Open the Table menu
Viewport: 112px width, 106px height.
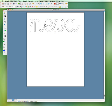(46, 1)
